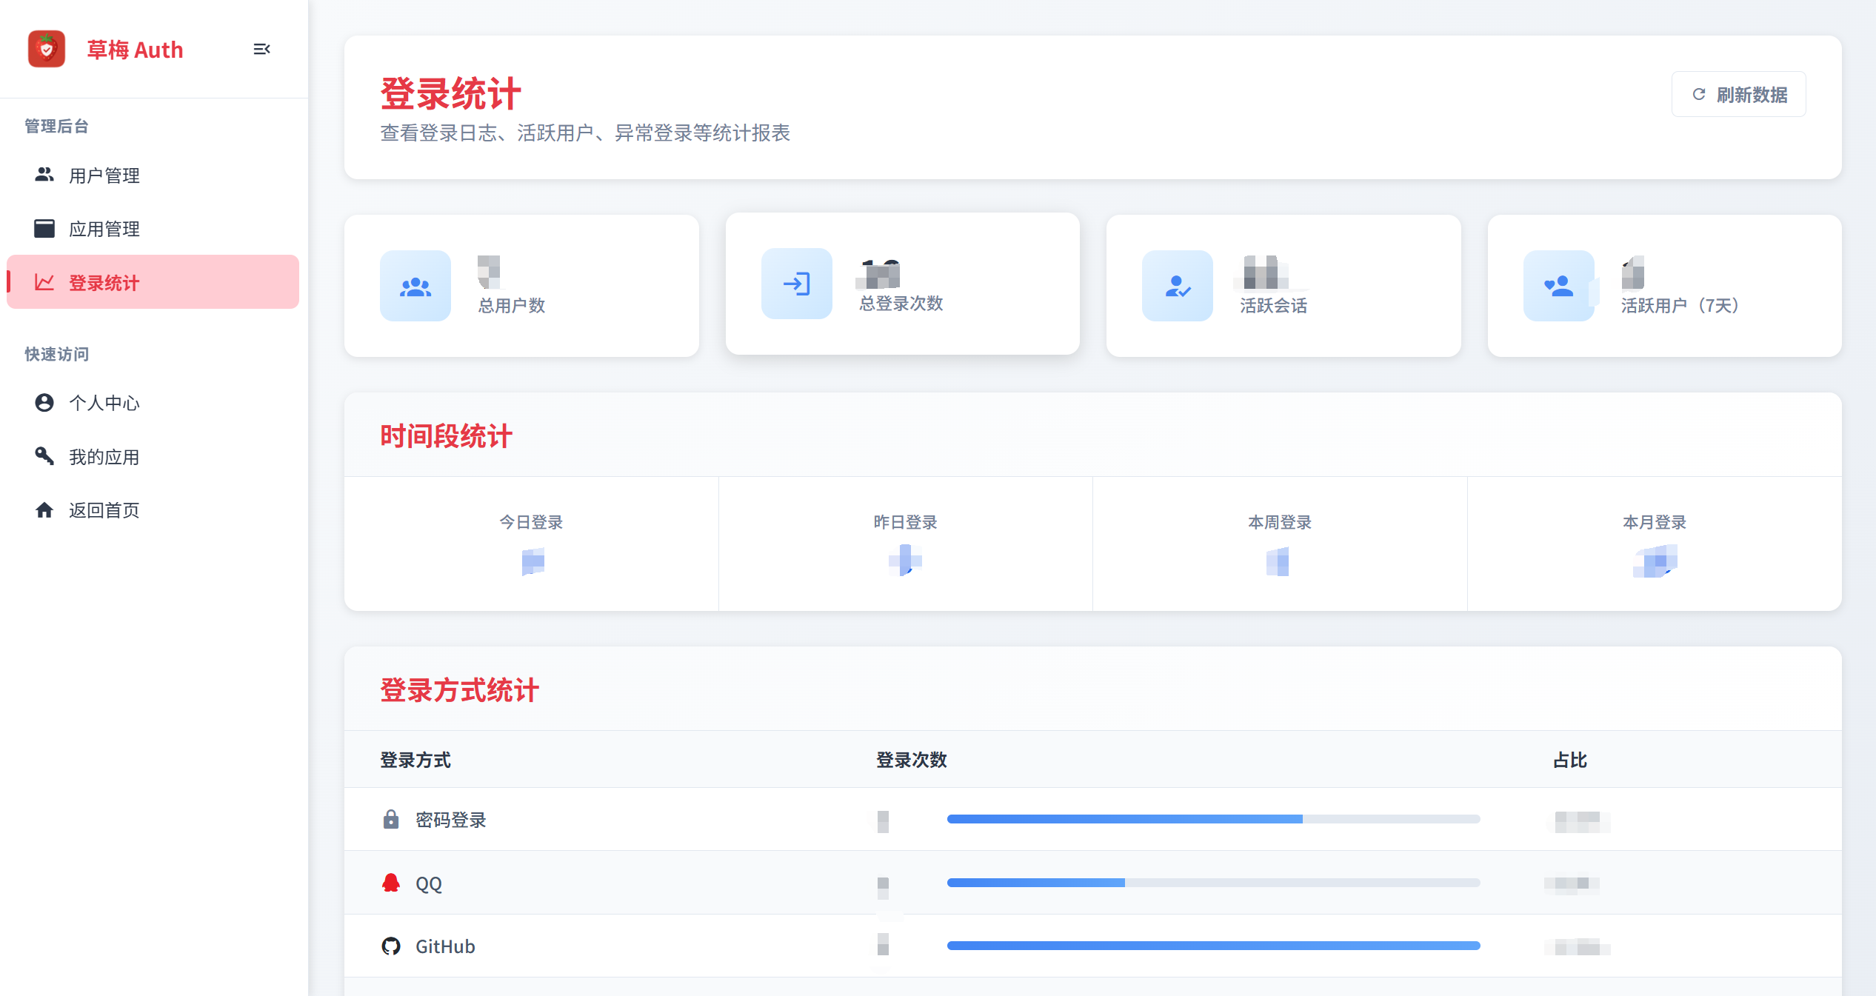Click the QQ penguin icon

click(x=391, y=883)
